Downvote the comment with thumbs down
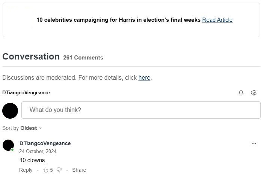Viewport: 263px width, 186px height. pos(59,170)
